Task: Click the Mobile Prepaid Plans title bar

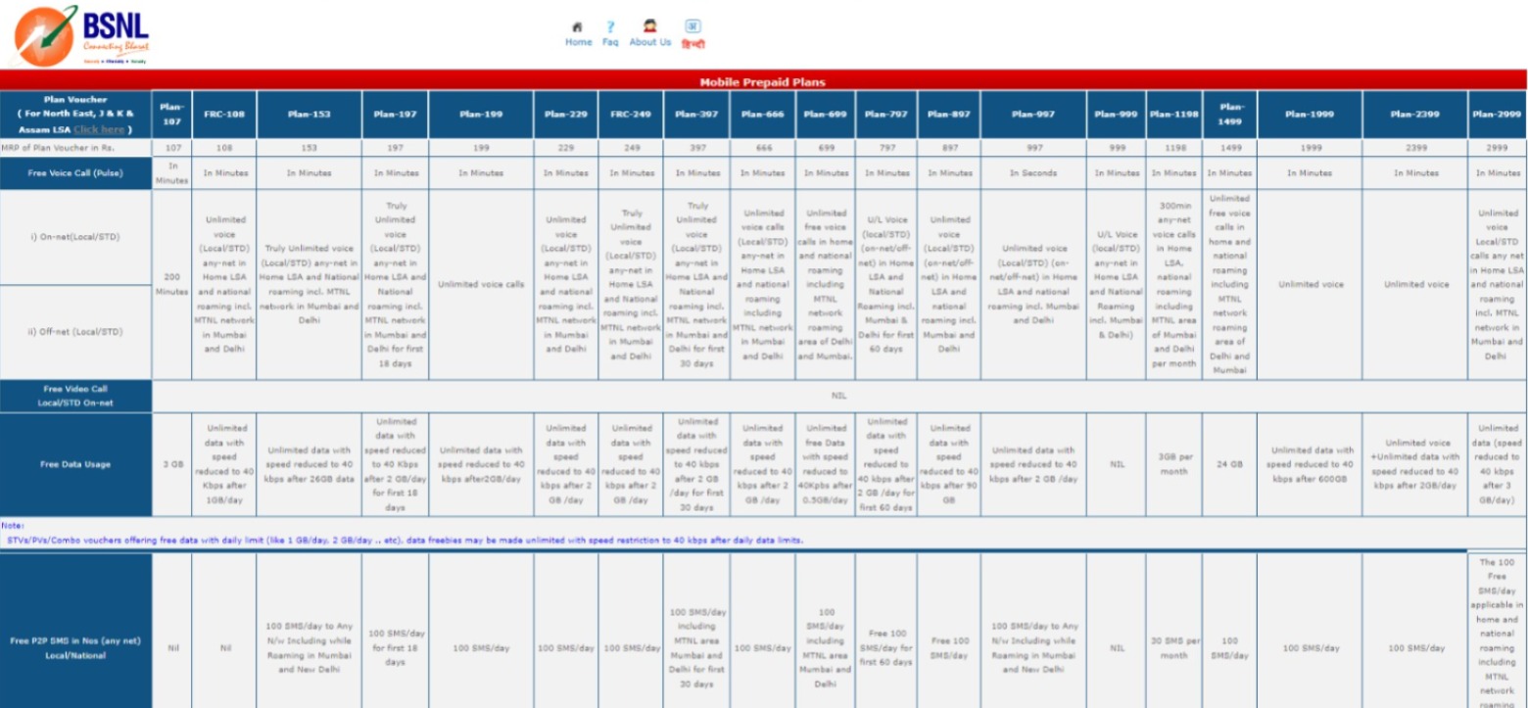Action: pyautogui.click(x=763, y=82)
